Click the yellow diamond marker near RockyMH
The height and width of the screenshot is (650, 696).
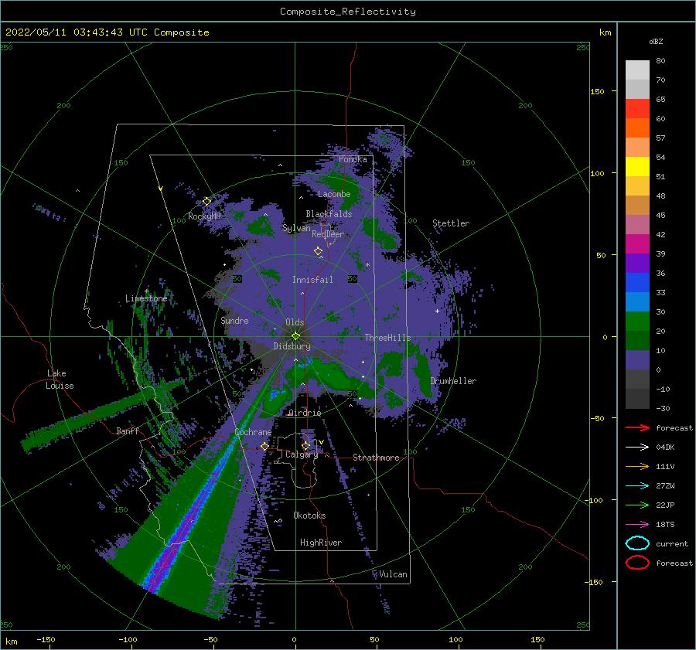[x=206, y=202]
